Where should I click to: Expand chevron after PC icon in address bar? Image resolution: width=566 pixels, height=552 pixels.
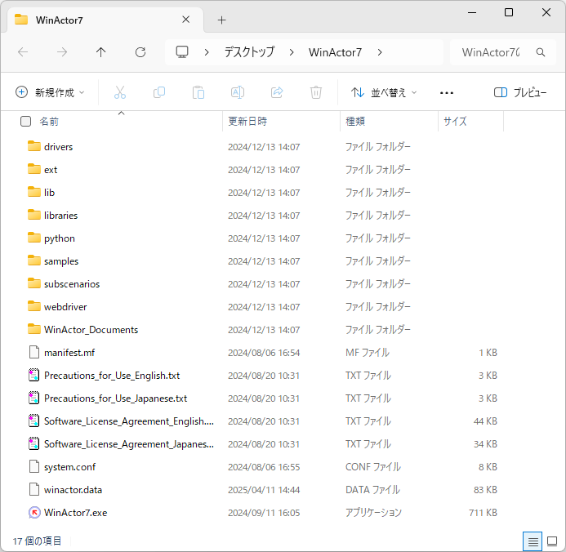[207, 52]
